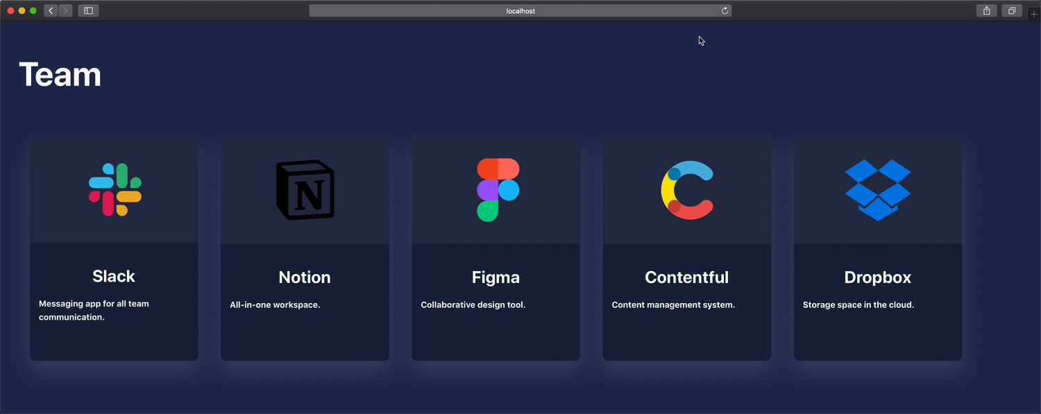Open the Share menu in Safari toolbar
The image size is (1041, 414).
pyautogui.click(x=986, y=10)
